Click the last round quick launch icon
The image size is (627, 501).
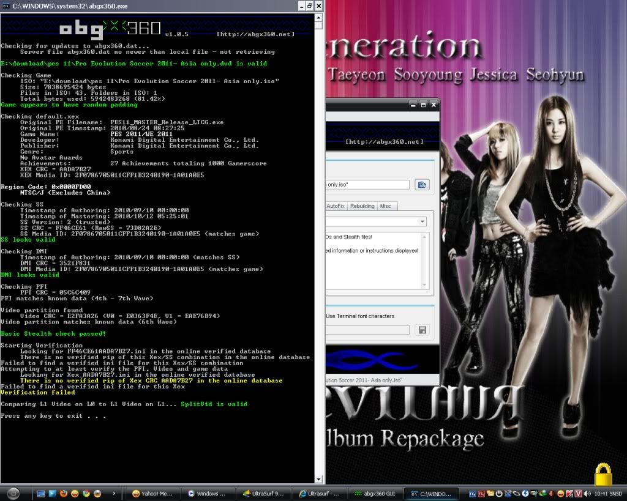[97, 494]
